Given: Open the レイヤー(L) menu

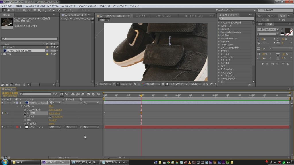Looking at the screenshot, I should point(53,6).
